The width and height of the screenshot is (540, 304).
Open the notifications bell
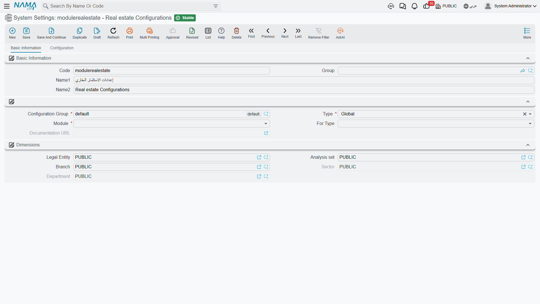414,6
